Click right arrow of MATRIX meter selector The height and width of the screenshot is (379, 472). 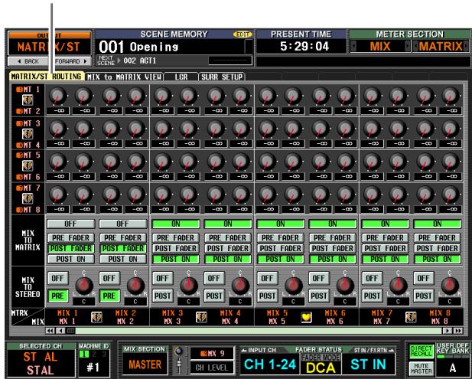[466, 47]
